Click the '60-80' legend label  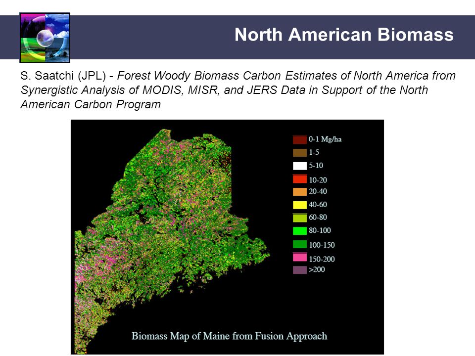click(x=318, y=218)
